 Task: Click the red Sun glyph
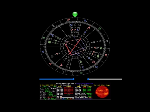(93, 62)
